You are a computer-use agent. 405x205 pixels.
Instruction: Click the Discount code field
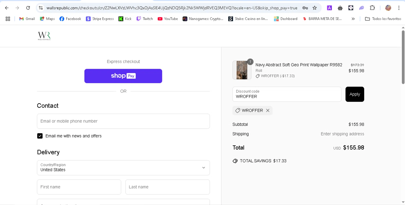click(287, 94)
